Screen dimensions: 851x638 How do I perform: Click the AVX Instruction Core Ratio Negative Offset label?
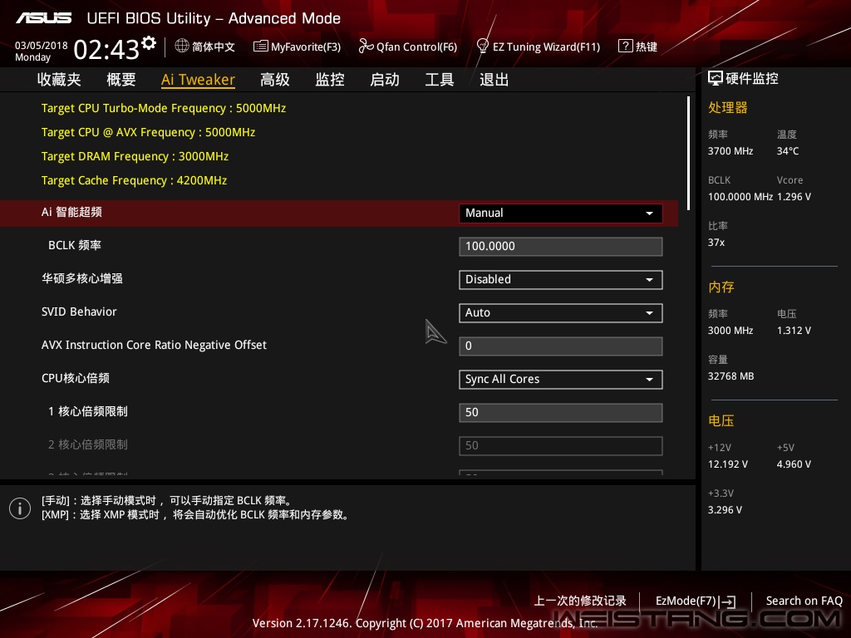point(154,345)
